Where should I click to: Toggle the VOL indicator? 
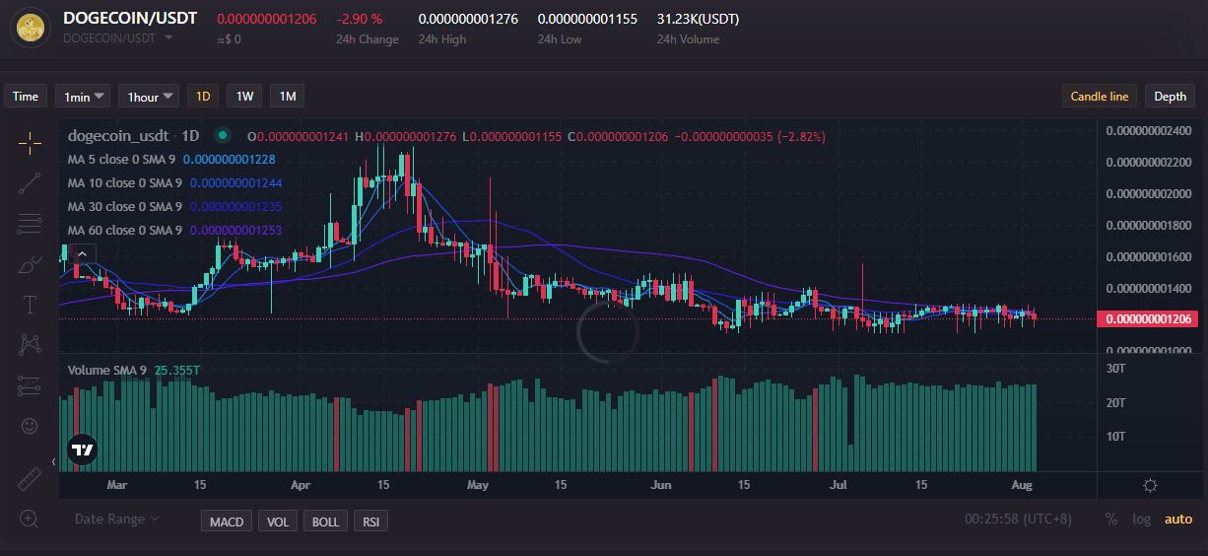click(x=278, y=521)
